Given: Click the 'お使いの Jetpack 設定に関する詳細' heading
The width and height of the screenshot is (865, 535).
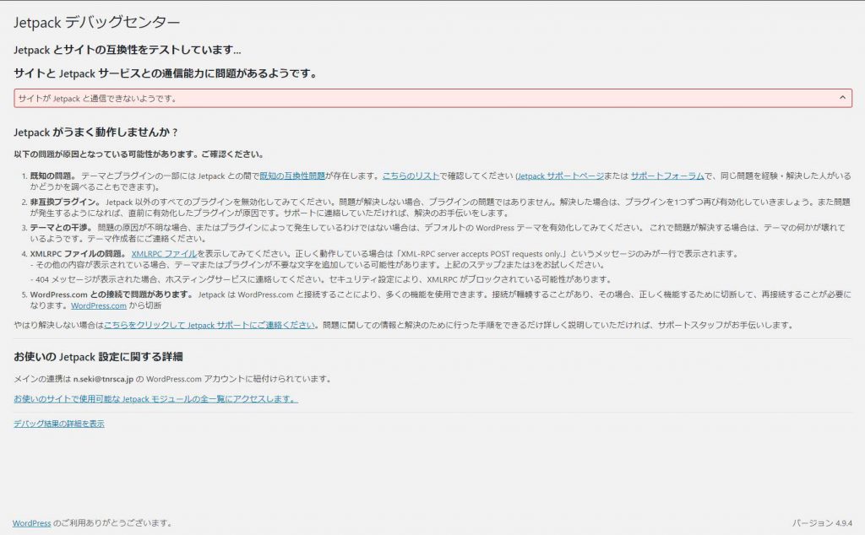Looking at the screenshot, I should point(98,357).
